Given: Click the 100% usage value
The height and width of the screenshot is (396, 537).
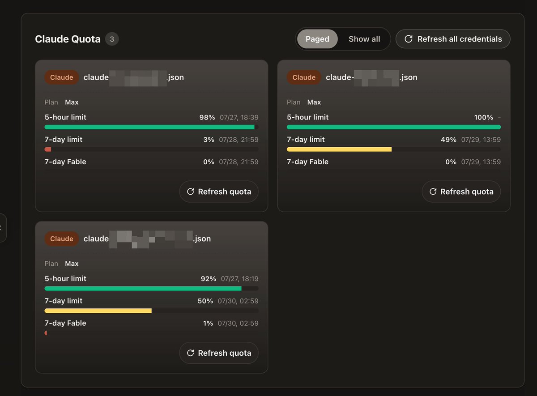Looking at the screenshot, I should pyautogui.click(x=484, y=117).
